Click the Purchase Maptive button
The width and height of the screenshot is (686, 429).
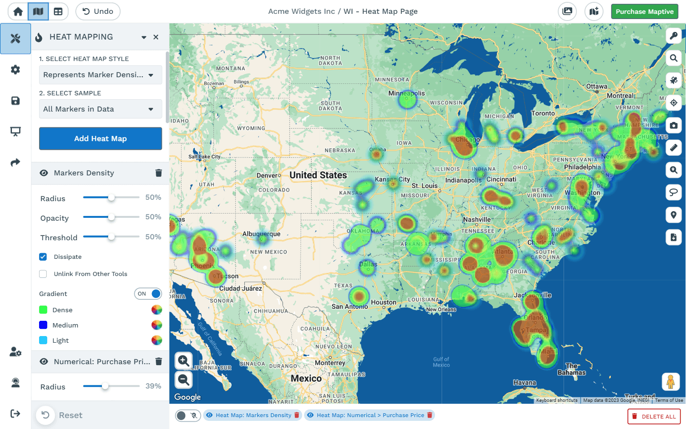click(644, 11)
